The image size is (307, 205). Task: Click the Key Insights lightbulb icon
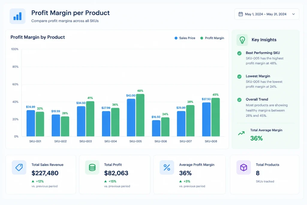click(242, 40)
